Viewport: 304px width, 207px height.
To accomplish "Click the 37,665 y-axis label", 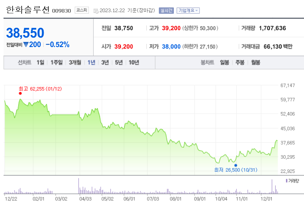I will tap(287, 143).
